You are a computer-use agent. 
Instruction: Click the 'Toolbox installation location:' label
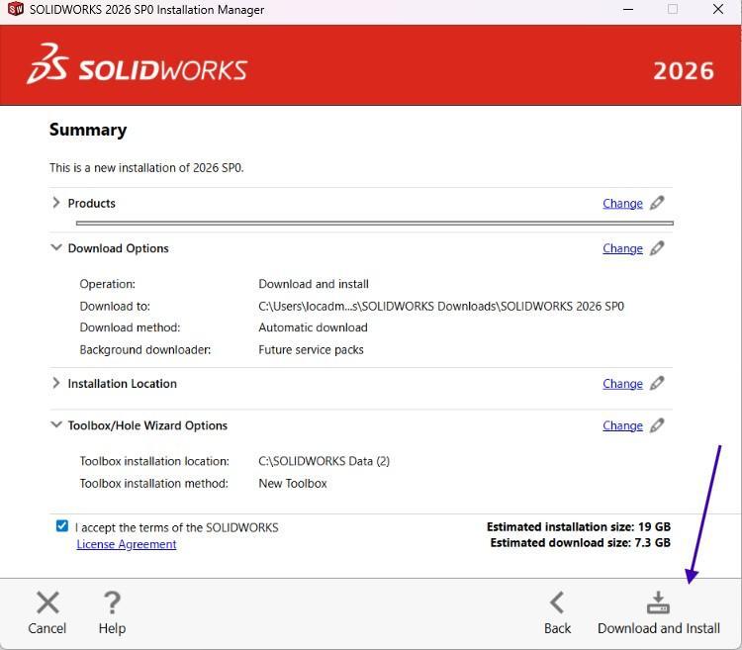tap(154, 461)
